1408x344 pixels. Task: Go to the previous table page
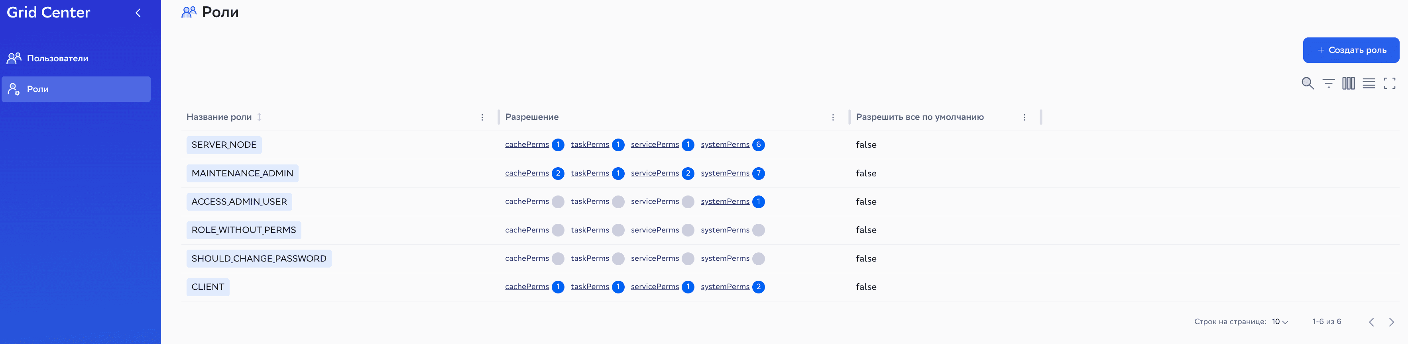click(x=1371, y=322)
